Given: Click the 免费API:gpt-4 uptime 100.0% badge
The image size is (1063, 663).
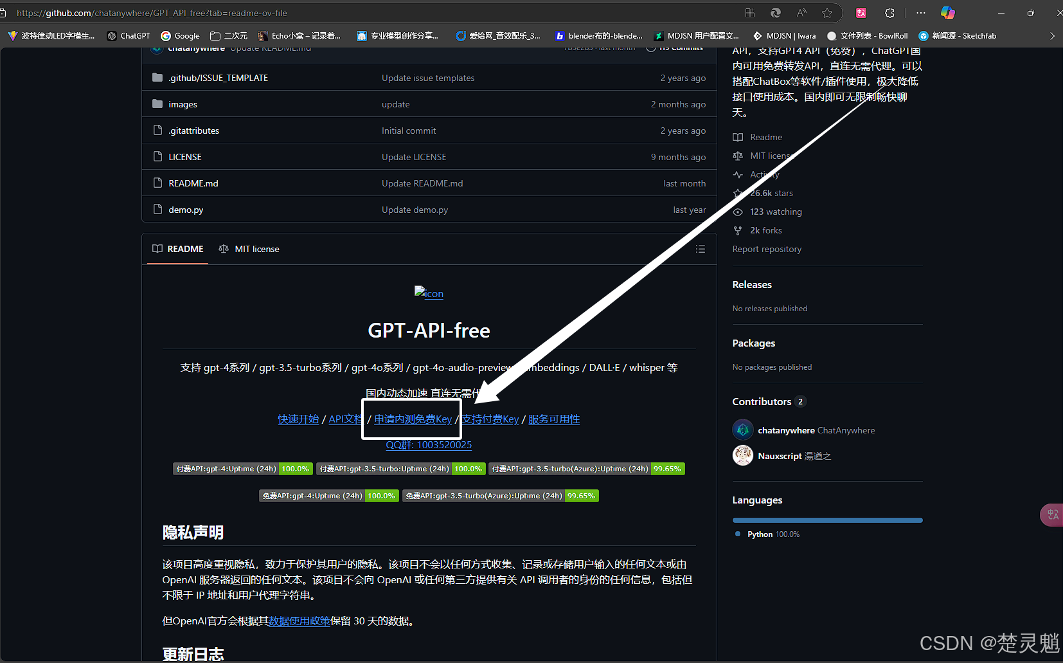Looking at the screenshot, I should [329, 496].
